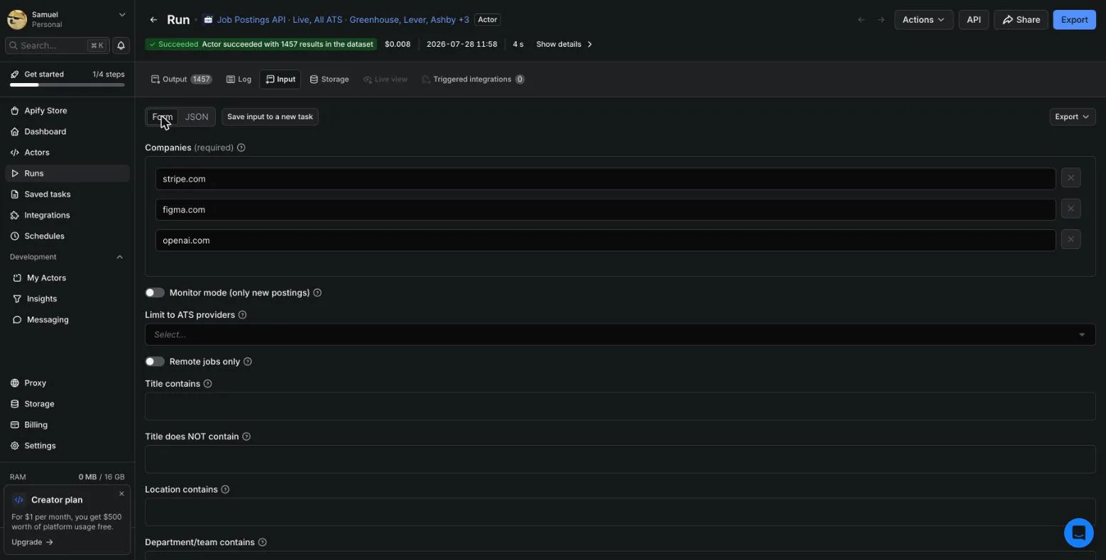The image size is (1106, 560).
Task: Show help for Title contains
Action: pyautogui.click(x=208, y=383)
